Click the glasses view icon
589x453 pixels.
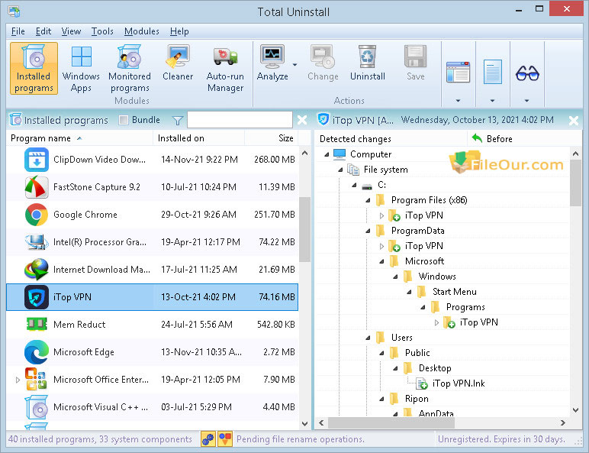(x=527, y=73)
